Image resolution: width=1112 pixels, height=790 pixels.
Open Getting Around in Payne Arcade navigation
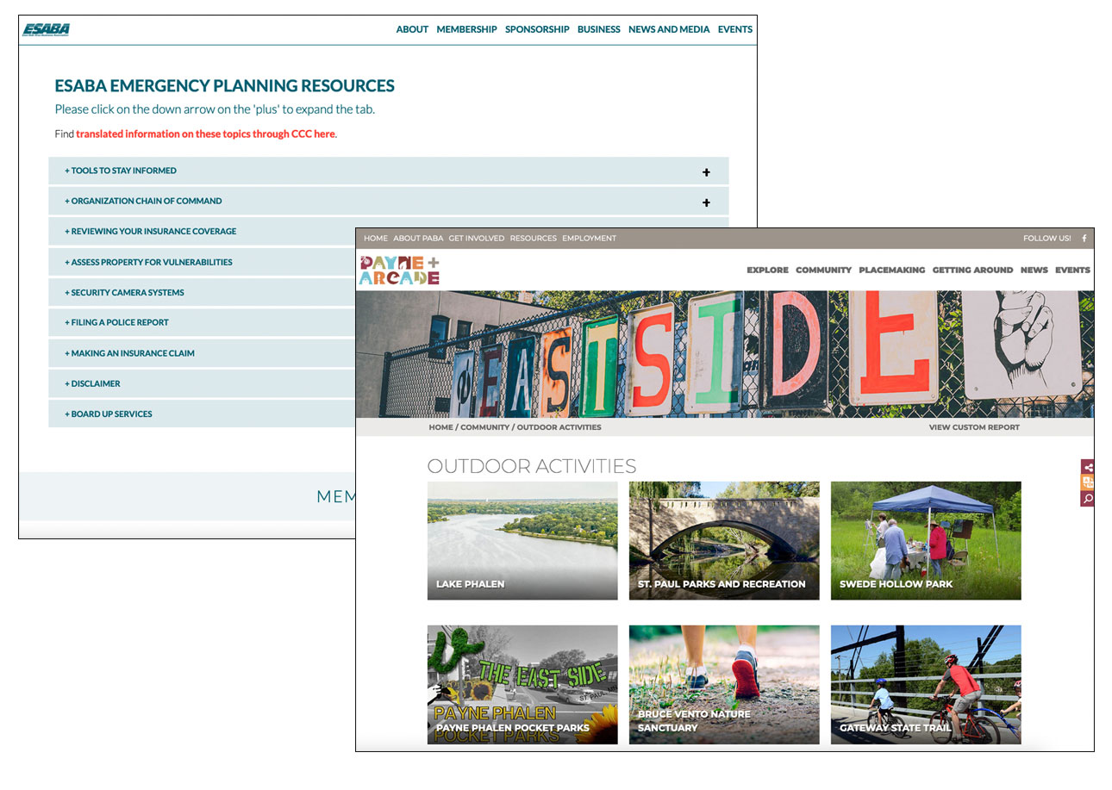pos(972,270)
